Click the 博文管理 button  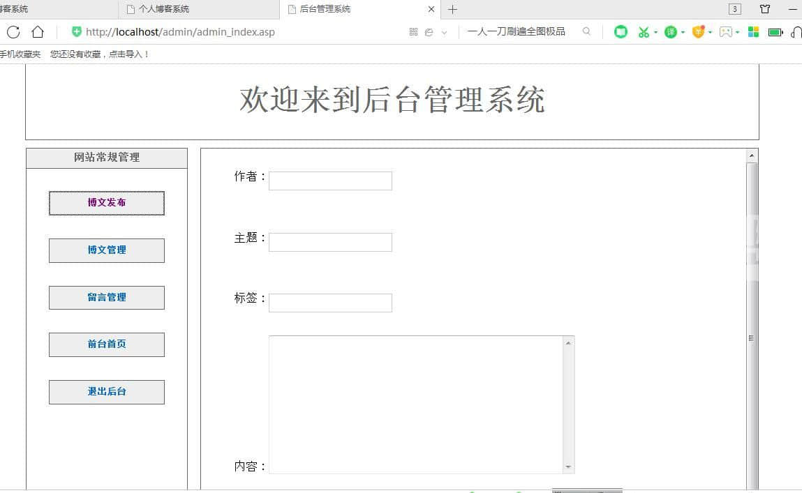tap(107, 250)
